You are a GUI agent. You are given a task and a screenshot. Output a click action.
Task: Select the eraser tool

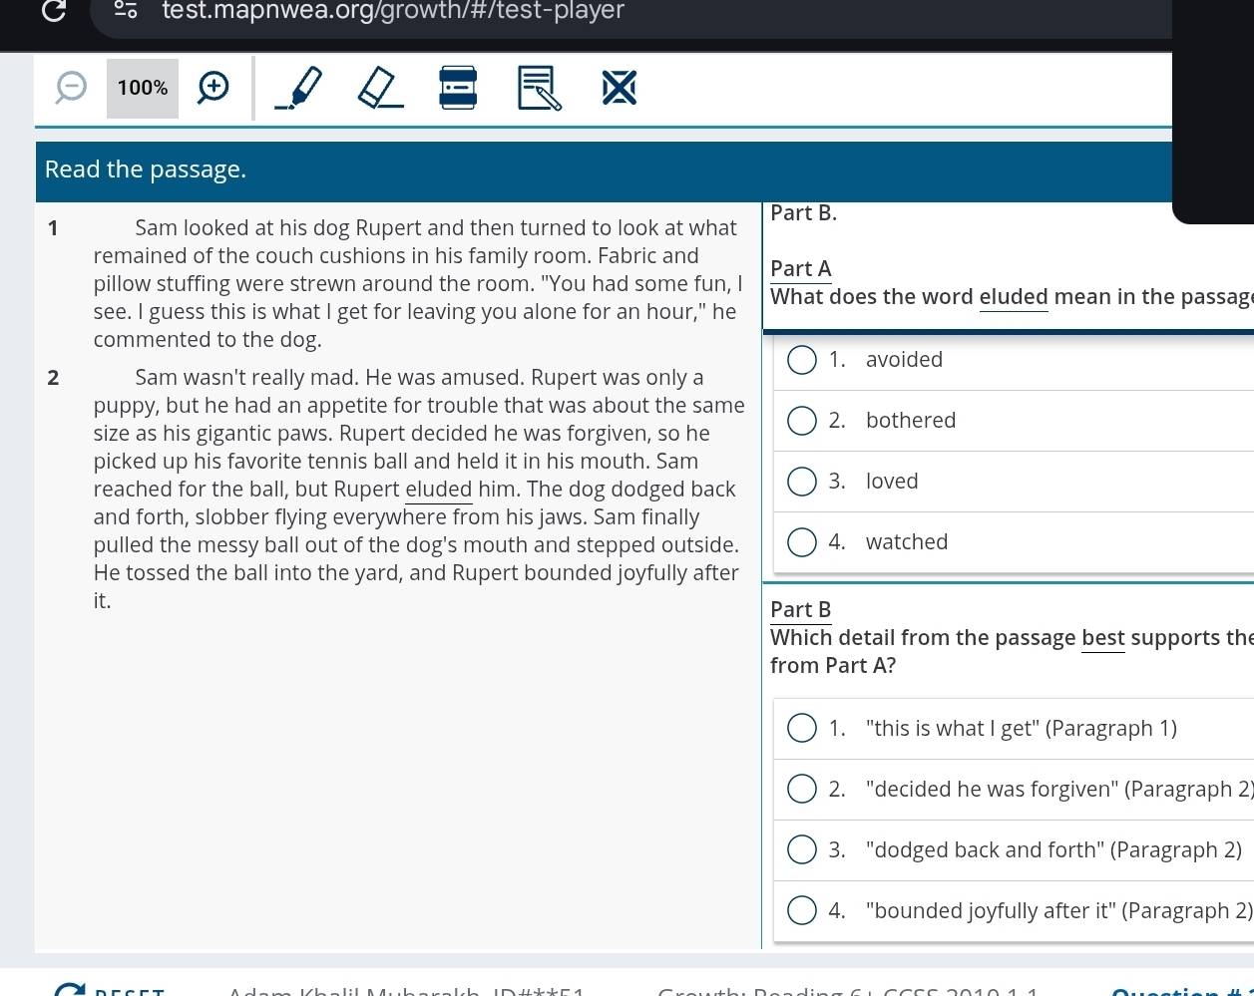pos(380,88)
